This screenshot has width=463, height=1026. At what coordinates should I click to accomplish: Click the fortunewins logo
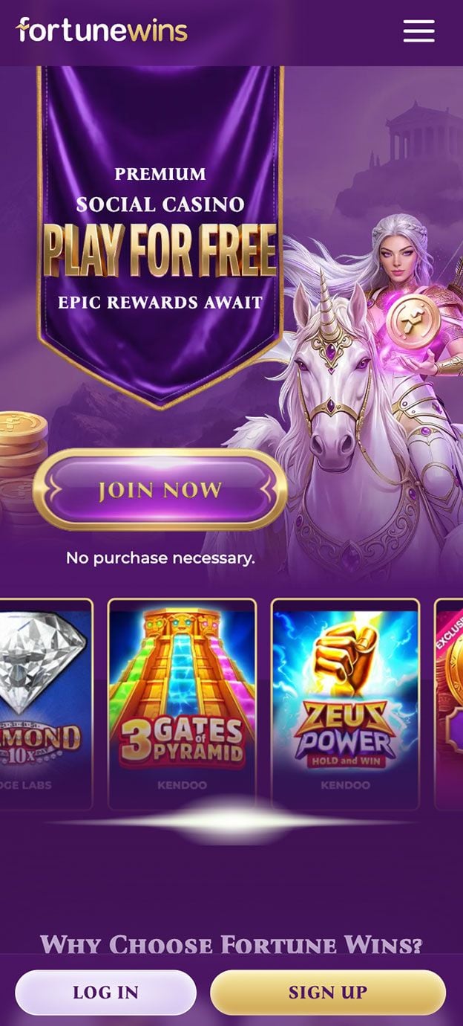click(x=102, y=30)
